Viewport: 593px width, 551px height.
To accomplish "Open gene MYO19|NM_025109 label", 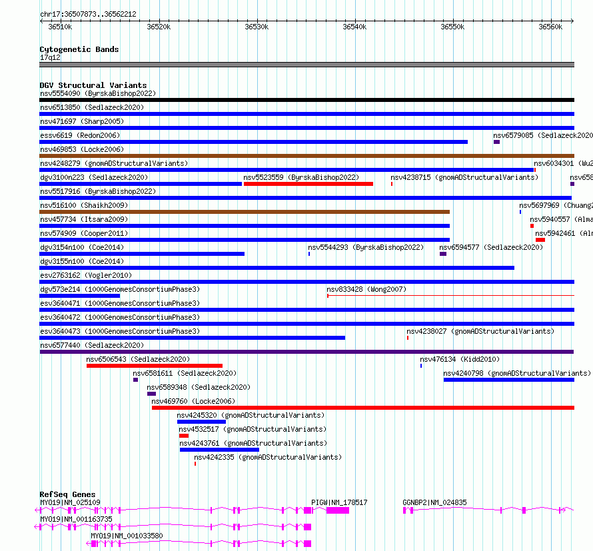I will click(71, 502).
